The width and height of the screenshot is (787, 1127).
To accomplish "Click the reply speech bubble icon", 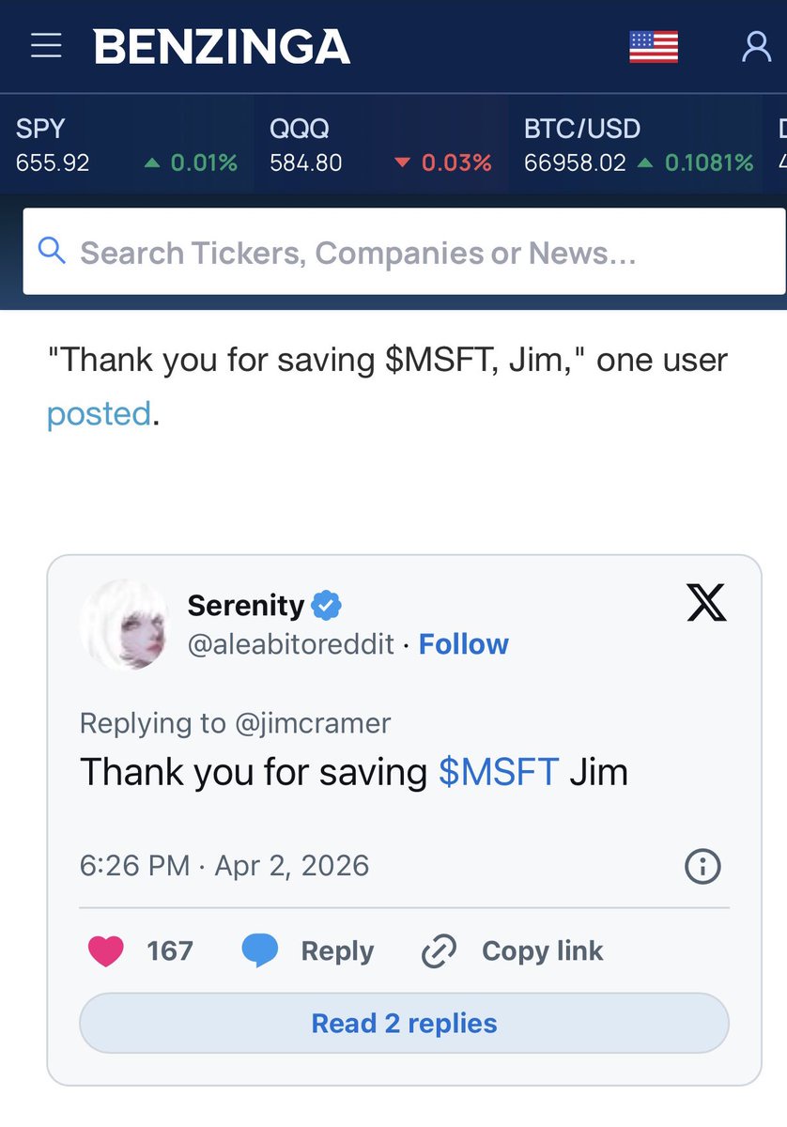I will pyautogui.click(x=260, y=951).
